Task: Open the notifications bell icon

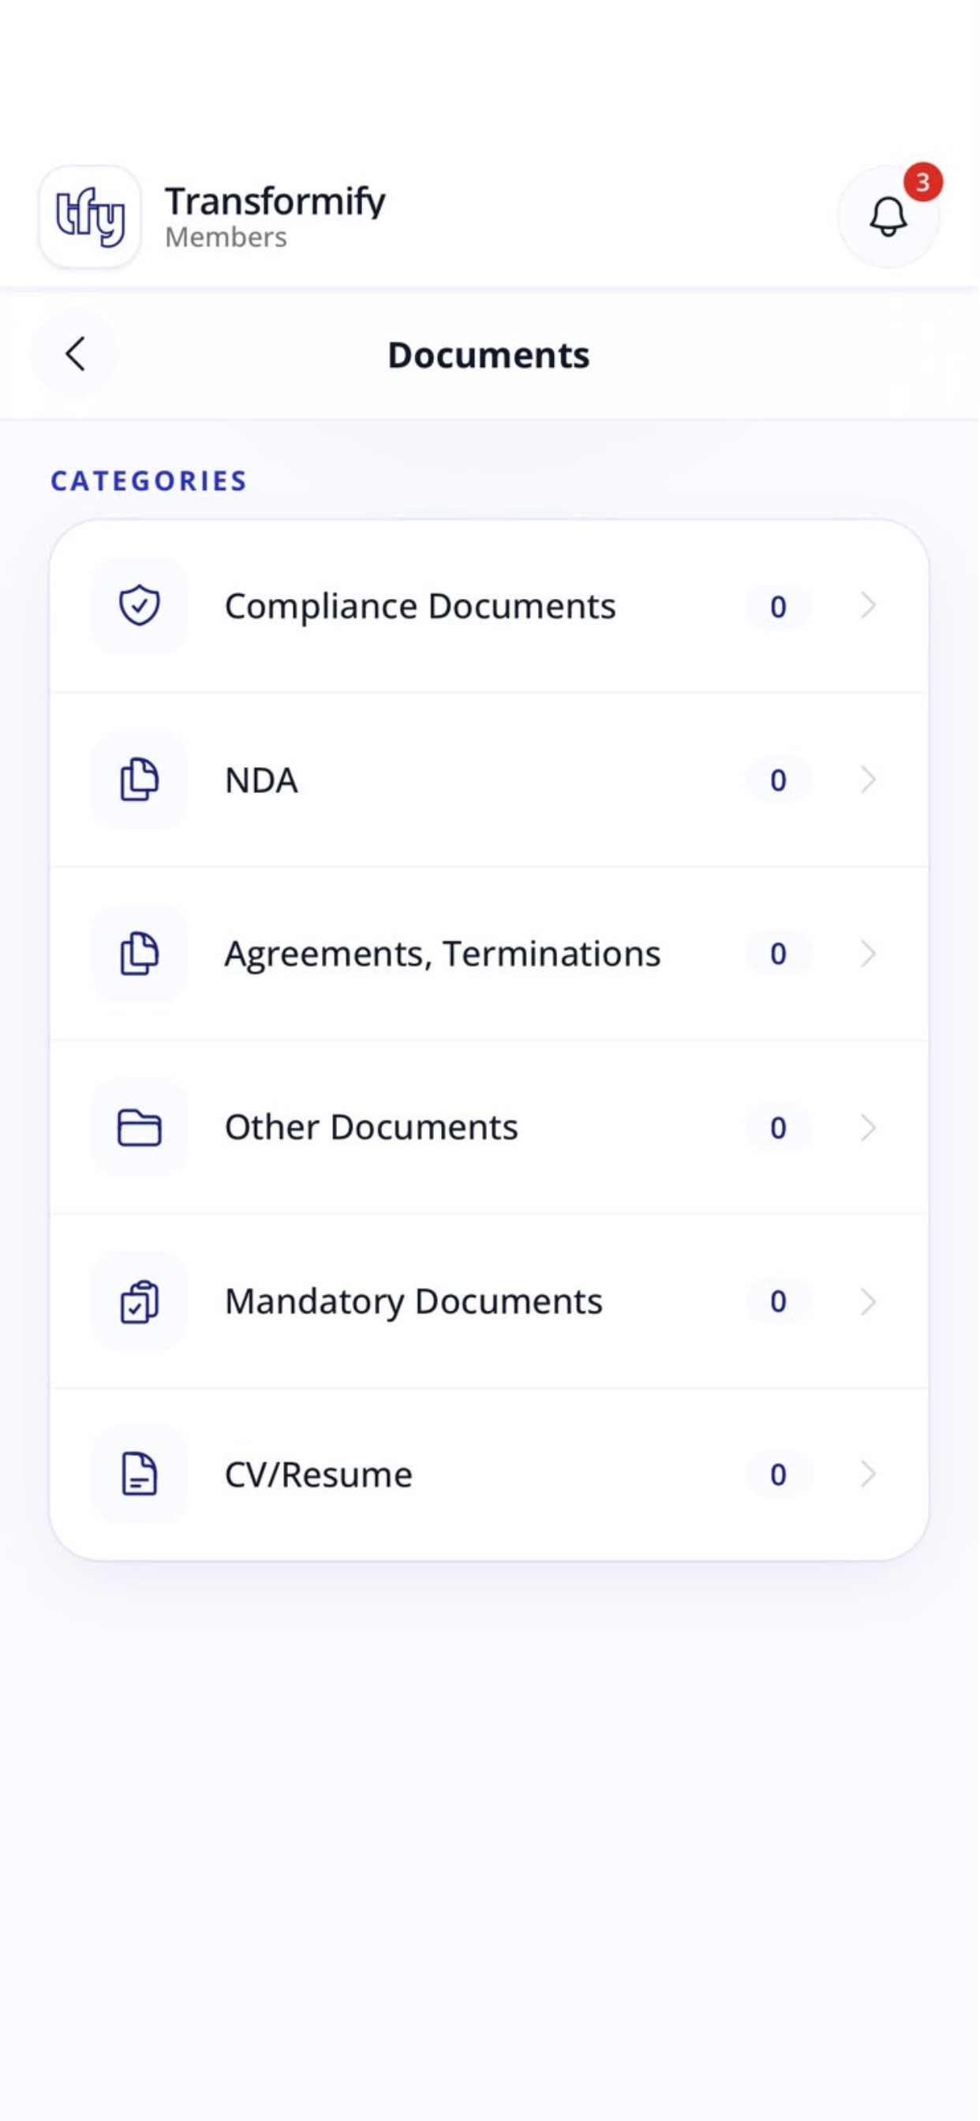Action: pyautogui.click(x=888, y=216)
